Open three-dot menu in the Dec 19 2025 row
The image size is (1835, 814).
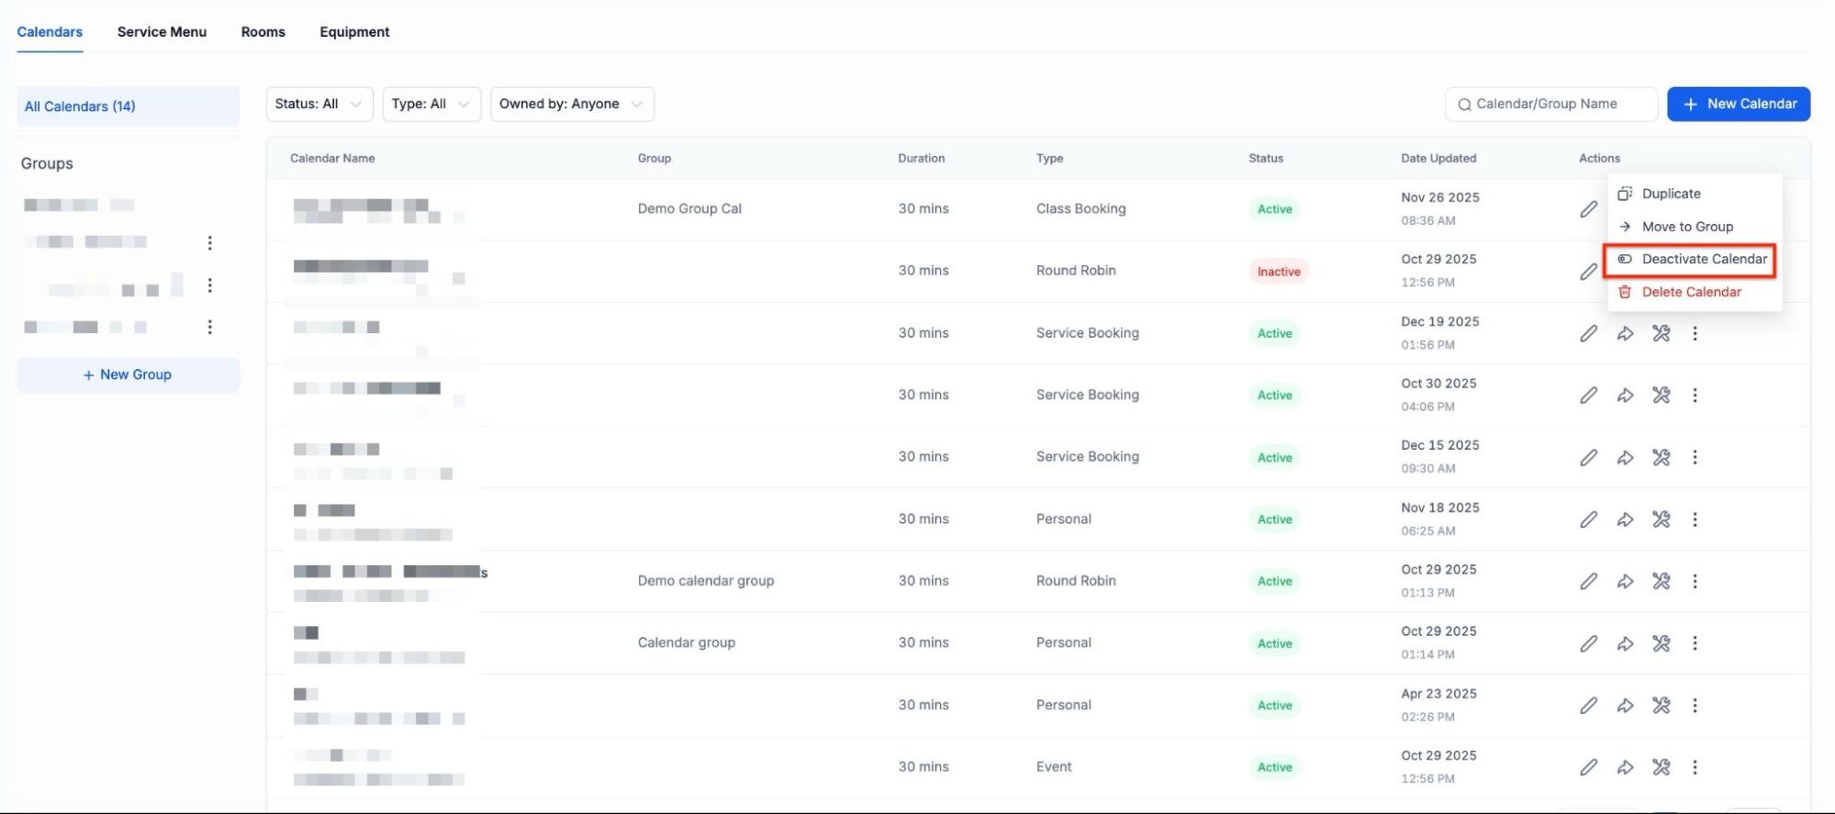[x=1695, y=333]
